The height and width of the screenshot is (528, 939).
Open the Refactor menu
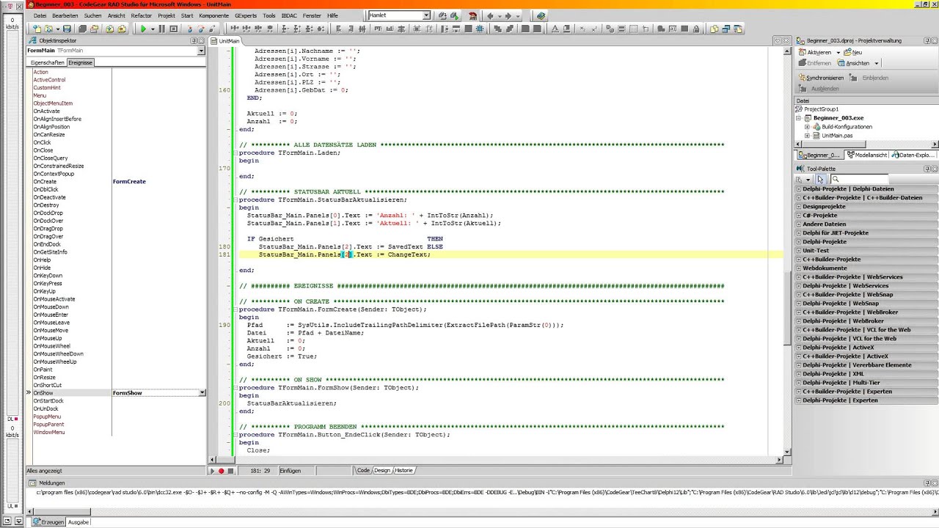pos(142,15)
